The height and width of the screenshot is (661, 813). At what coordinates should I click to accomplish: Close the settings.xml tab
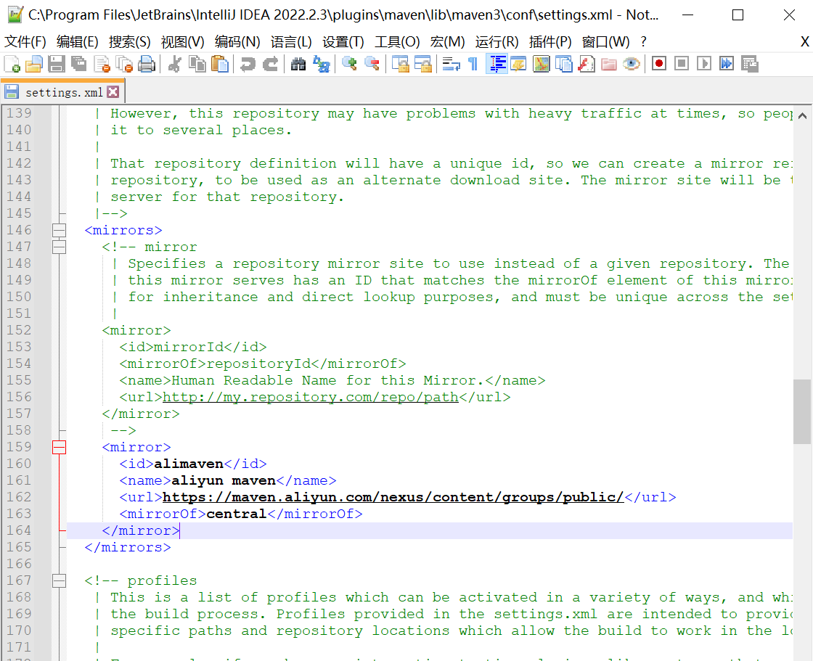point(113,92)
